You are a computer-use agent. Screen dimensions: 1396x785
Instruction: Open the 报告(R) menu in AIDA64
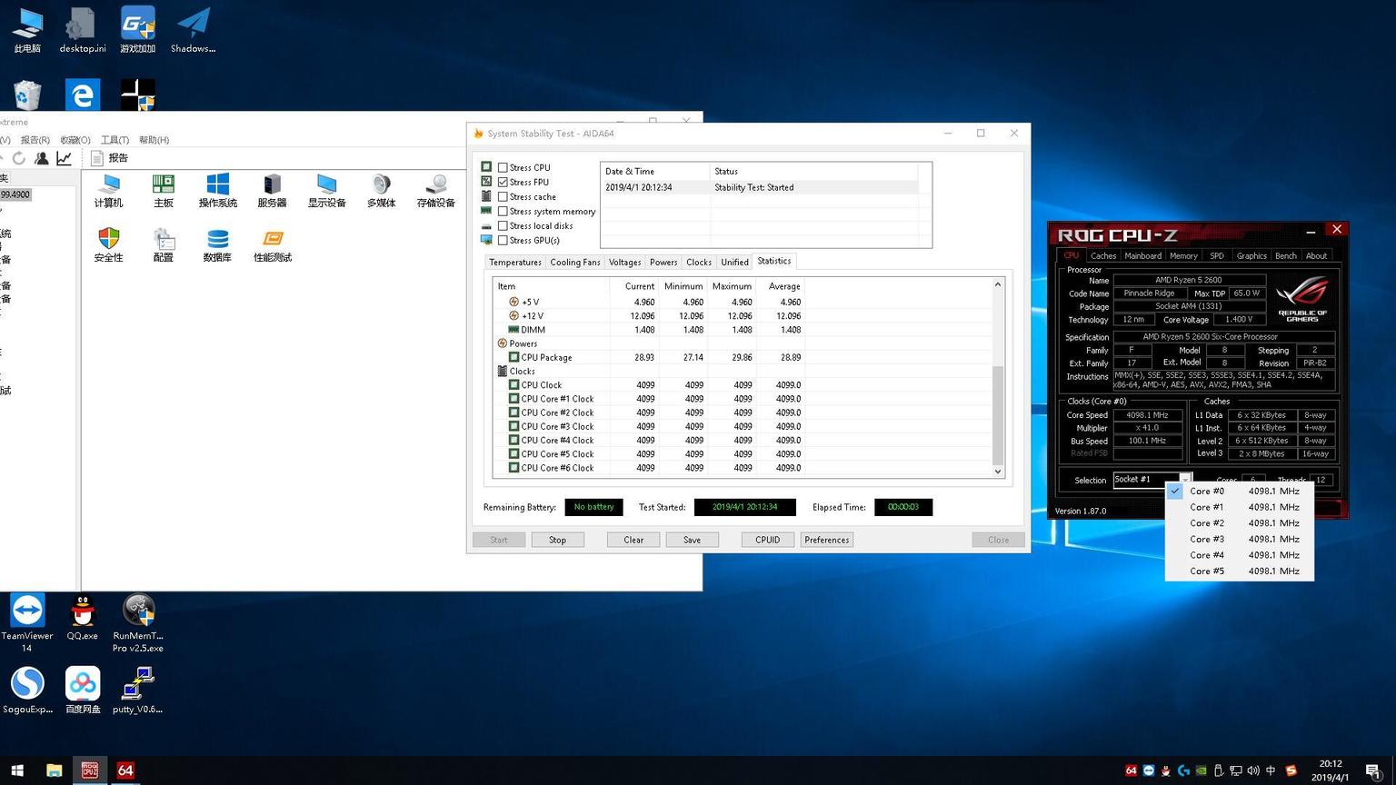coord(35,140)
